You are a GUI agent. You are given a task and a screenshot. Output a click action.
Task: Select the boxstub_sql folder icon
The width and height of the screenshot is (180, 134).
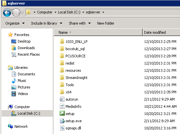[62, 48]
